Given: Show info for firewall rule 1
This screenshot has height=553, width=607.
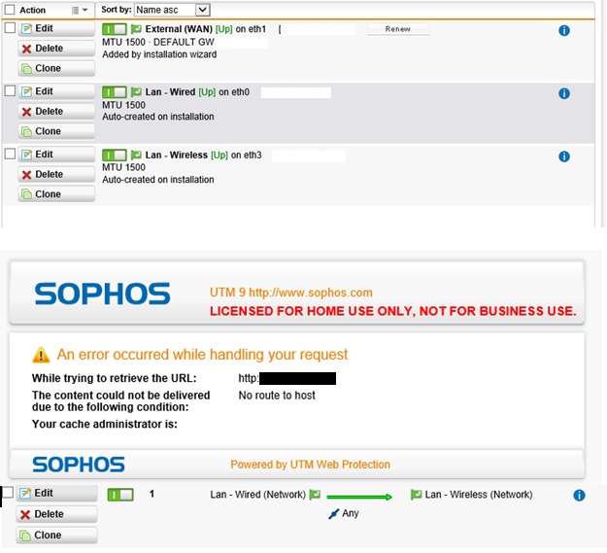Looking at the screenshot, I should click(x=579, y=496).
